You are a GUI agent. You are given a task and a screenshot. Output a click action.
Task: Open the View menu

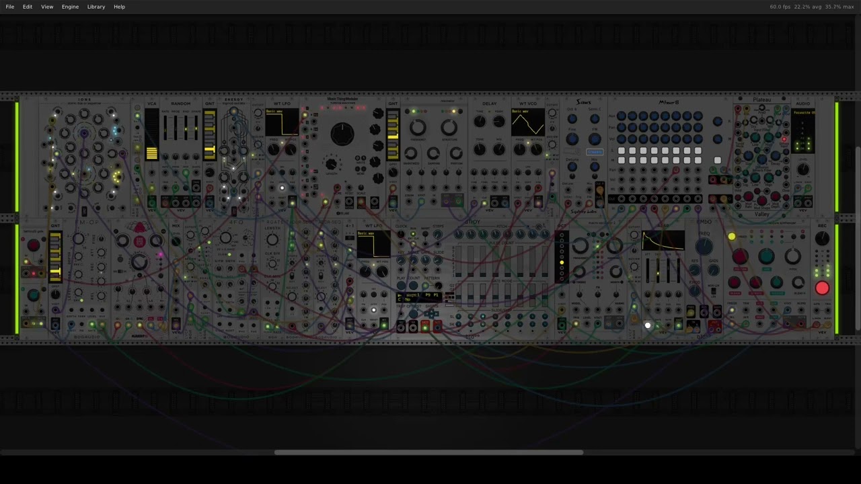[x=47, y=7]
